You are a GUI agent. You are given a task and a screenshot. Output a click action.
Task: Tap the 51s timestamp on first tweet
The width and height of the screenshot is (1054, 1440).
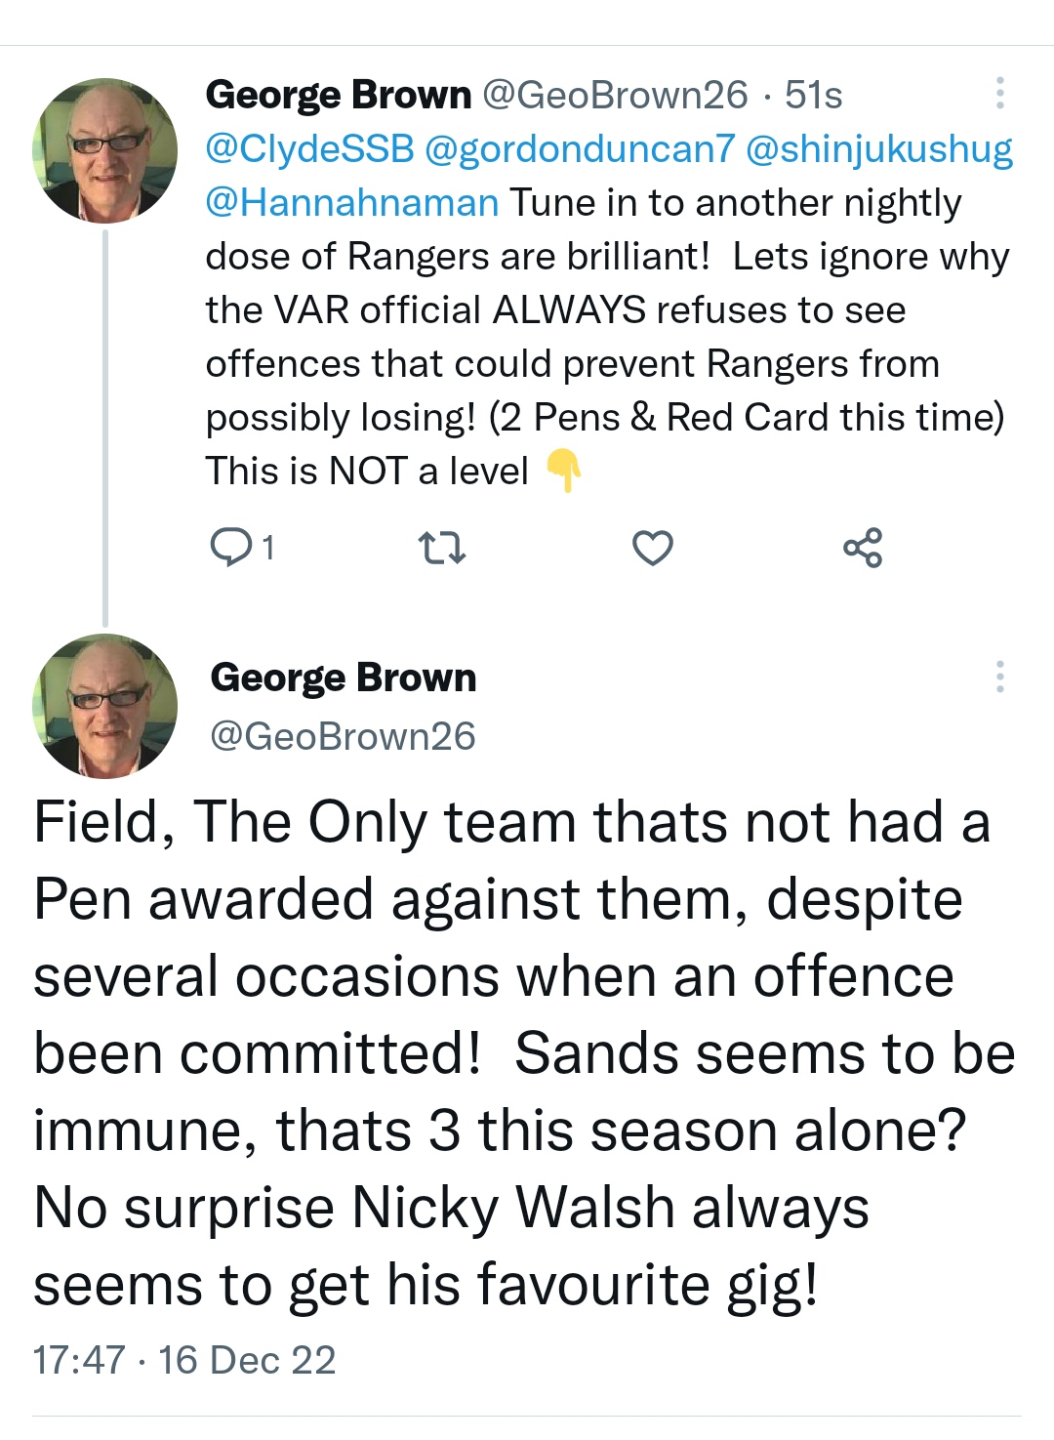click(813, 95)
